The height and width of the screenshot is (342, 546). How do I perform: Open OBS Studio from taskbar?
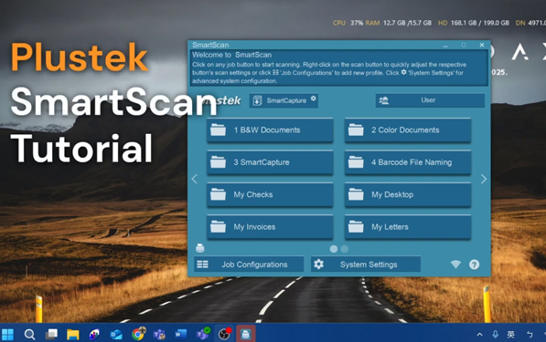tap(225, 334)
